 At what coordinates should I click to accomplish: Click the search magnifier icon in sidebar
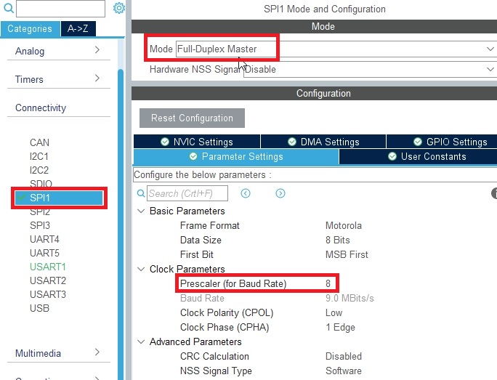[9, 8]
